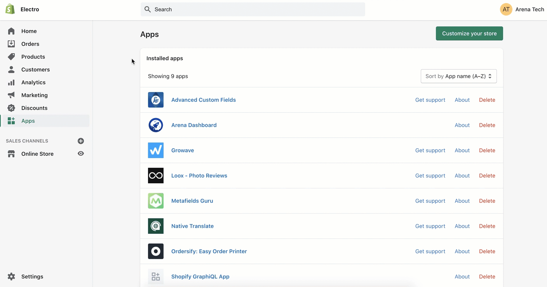
Task: Click the Products tag icon
Action: pyautogui.click(x=11, y=57)
